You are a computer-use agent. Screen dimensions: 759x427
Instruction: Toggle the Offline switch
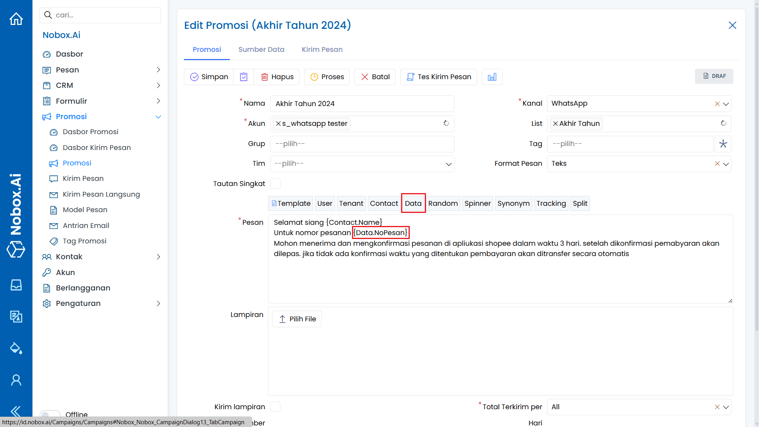pos(50,415)
